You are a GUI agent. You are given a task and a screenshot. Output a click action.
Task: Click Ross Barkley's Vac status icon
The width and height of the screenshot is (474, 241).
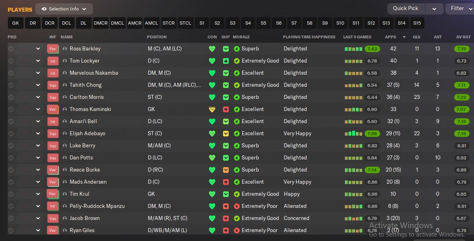[x=53, y=49]
